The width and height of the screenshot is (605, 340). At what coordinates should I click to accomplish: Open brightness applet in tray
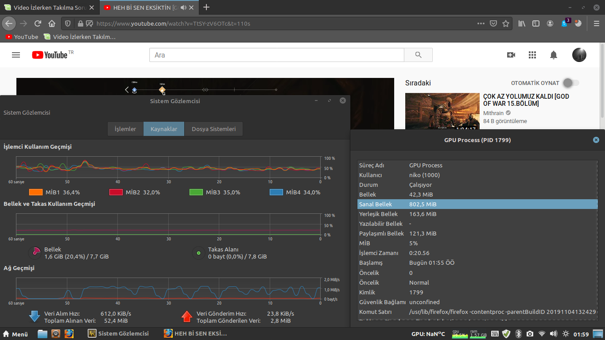[x=566, y=333]
